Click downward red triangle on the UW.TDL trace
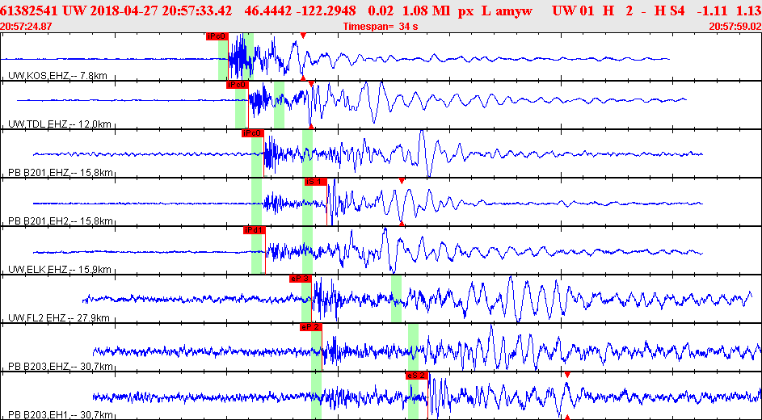 click(311, 84)
